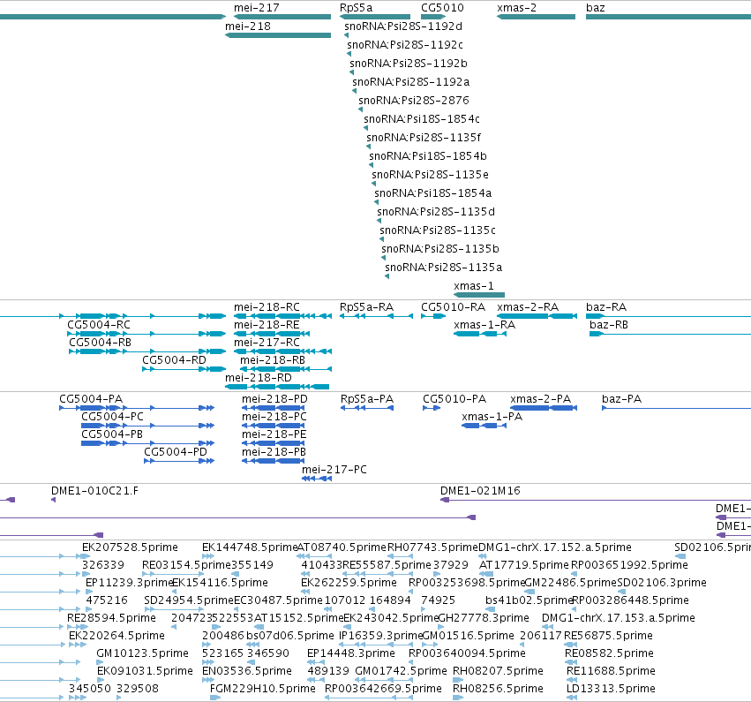Screen dimensions: 751x702
Task: Click snoRNA:Psi18S-1854a label
Action: click(x=433, y=193)
